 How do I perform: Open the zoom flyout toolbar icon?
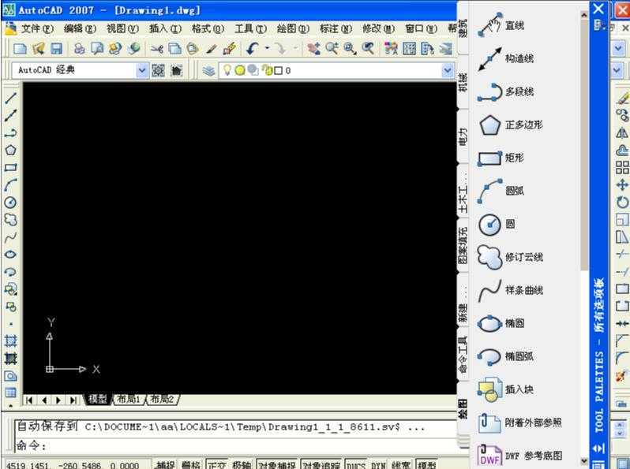coord(350,49)
